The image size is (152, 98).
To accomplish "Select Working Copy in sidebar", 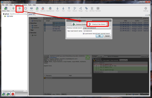I will pyautogui.click(x=36, y=21).
